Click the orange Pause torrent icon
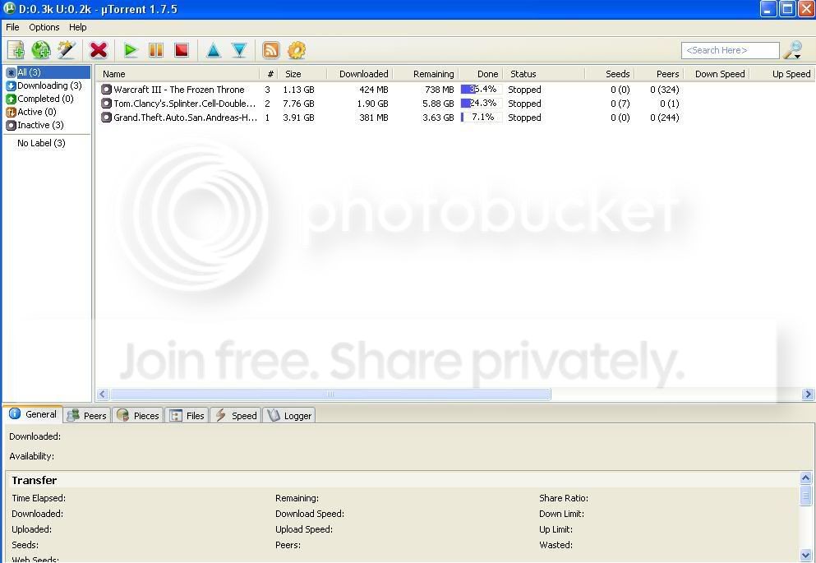The image size is (816, 563). pos(155,50)
